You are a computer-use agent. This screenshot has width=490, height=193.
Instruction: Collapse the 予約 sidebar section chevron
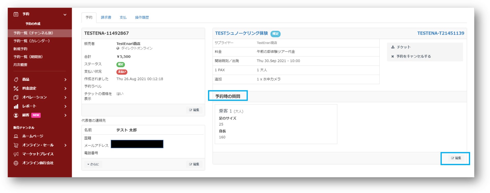click(x=65, y=15)
